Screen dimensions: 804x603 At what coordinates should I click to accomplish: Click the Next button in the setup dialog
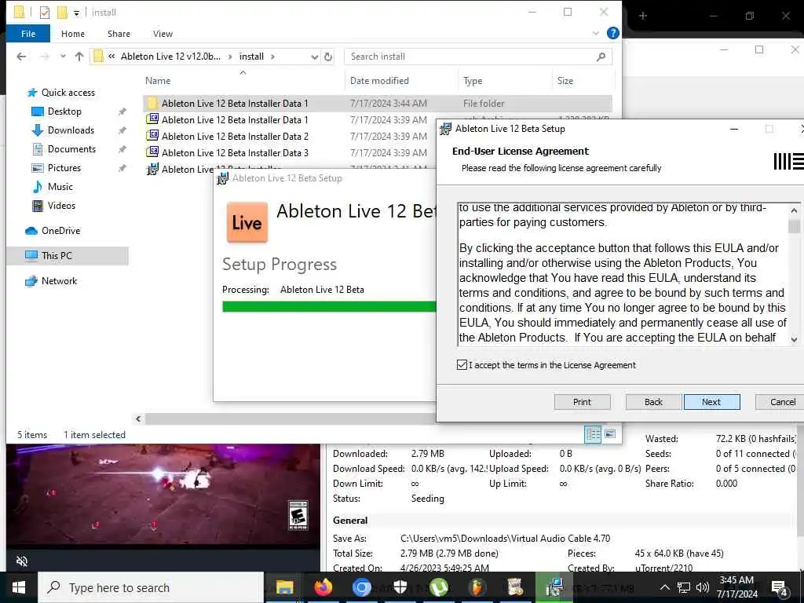click(711, 402)
